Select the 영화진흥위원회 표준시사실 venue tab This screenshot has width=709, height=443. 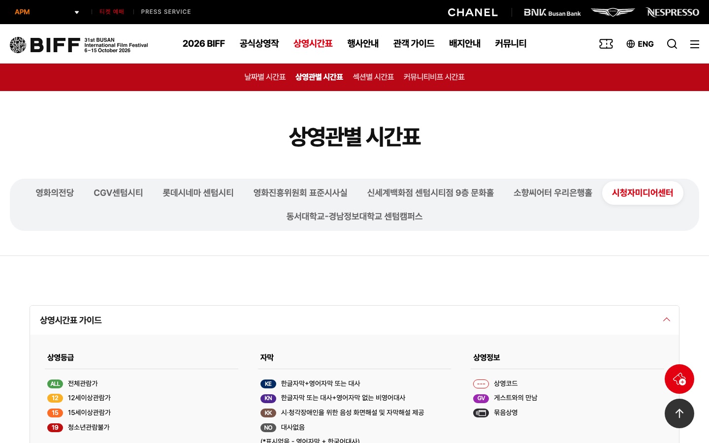pyautogui.click(x=300, y=193)
